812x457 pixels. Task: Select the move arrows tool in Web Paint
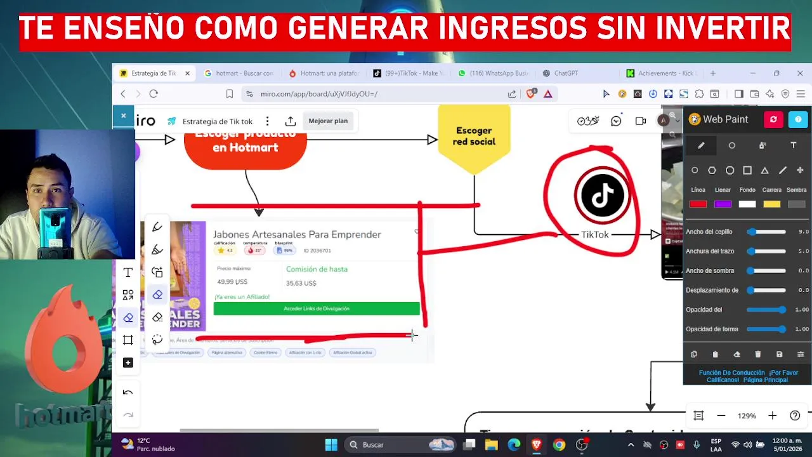pyautogui.click(x=800, y=170)
